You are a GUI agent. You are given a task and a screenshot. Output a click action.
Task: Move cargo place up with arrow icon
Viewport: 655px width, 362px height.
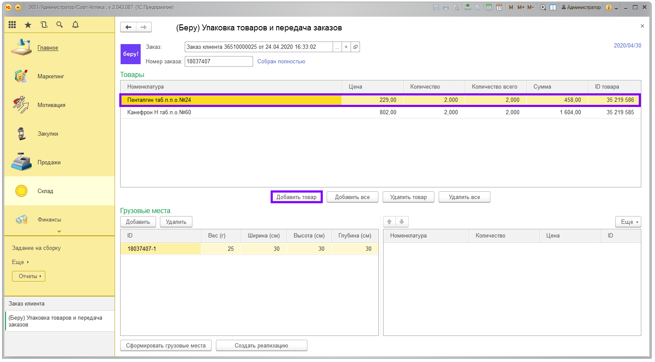tap(389, 222)
